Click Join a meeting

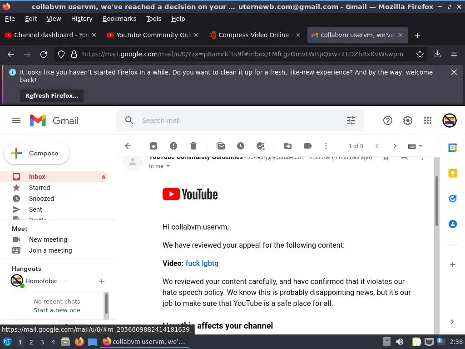(50, 250)
